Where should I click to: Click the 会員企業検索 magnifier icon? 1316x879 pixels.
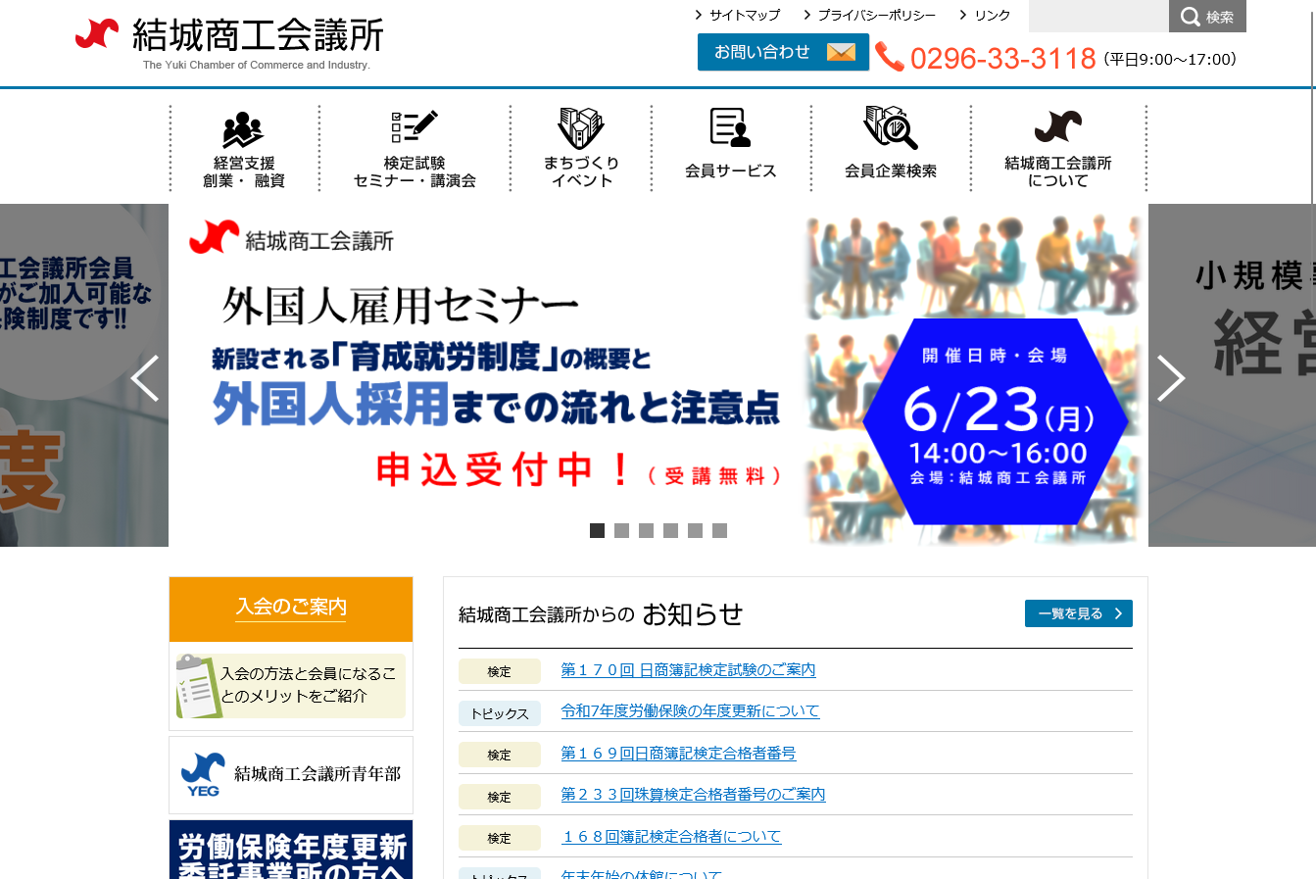pos(890,128)
